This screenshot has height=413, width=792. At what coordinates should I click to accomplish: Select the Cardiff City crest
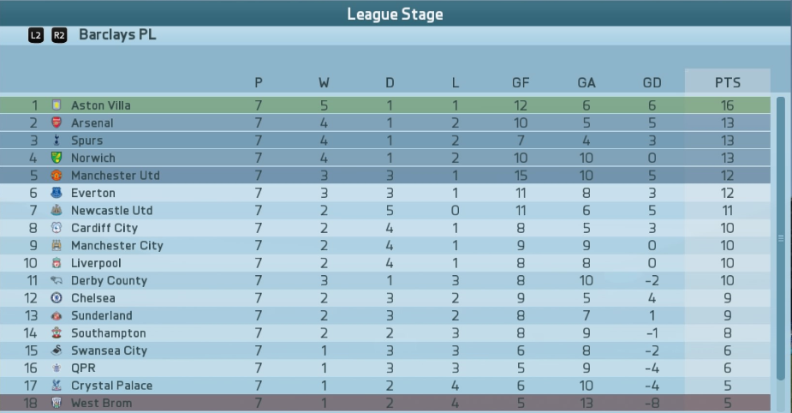click(57, 228)
